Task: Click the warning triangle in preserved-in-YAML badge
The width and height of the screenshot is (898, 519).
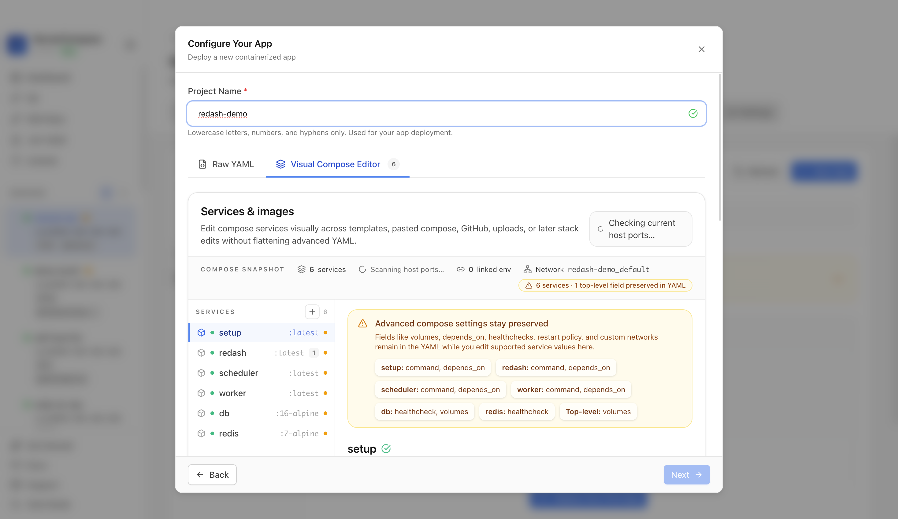Action: [529, 285]
